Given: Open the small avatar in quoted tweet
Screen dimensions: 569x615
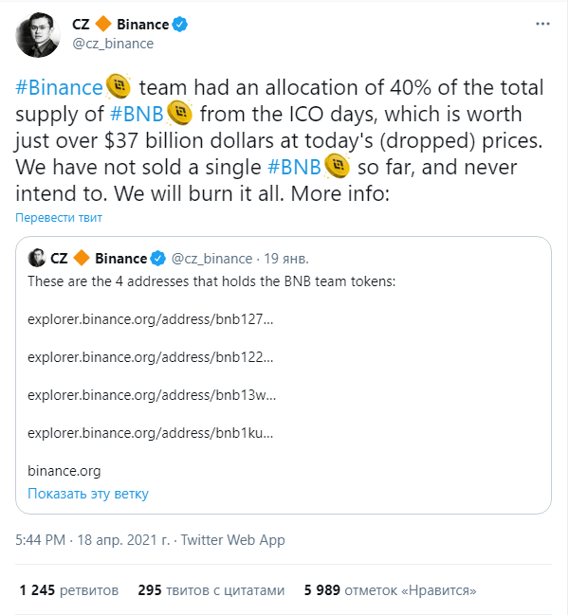Looking at the screenshot, I should (37, 258).
